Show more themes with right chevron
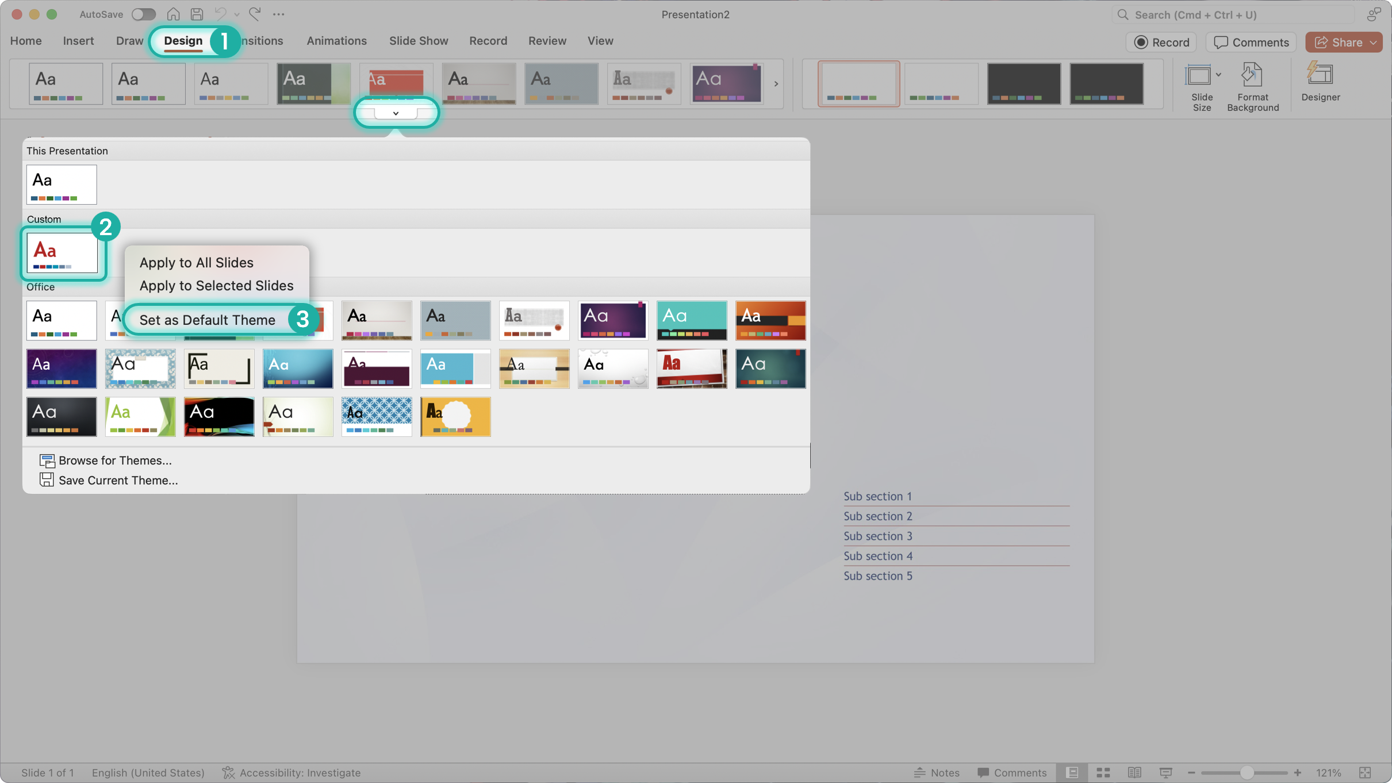 click(776, 84)
